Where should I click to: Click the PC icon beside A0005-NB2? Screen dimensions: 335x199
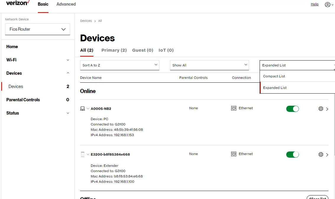[x=82, y=108]
